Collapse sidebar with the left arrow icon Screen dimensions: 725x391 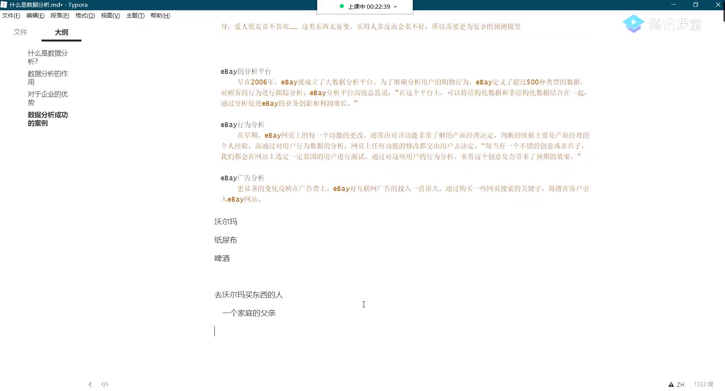coord(90,384)
